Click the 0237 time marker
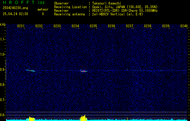This screenshot has height=121, width=190. pyautogui.click(x=130, y=26)
